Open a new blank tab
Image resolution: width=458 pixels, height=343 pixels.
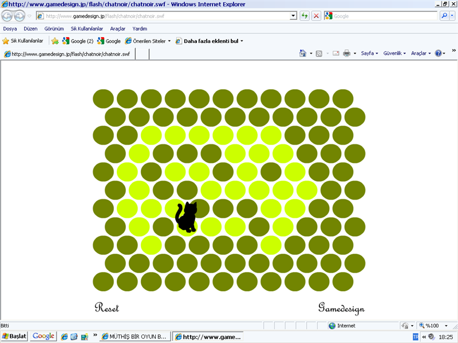pos(142,54)
